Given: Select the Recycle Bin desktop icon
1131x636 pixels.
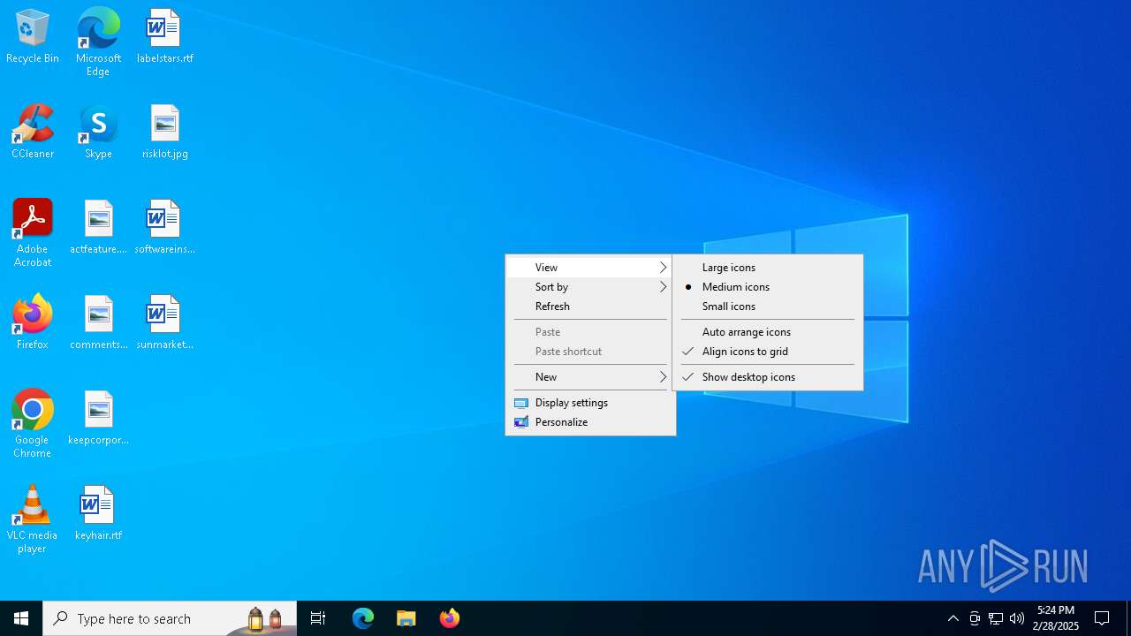Looking at the screenshot, I should click(x=33, y=37).
